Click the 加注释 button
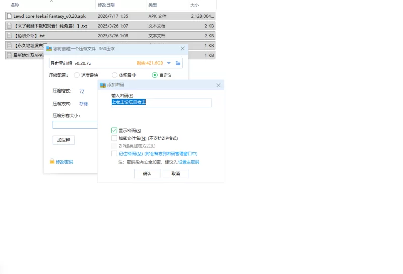This screenshot has height=274, width=403. coord(63,140)
